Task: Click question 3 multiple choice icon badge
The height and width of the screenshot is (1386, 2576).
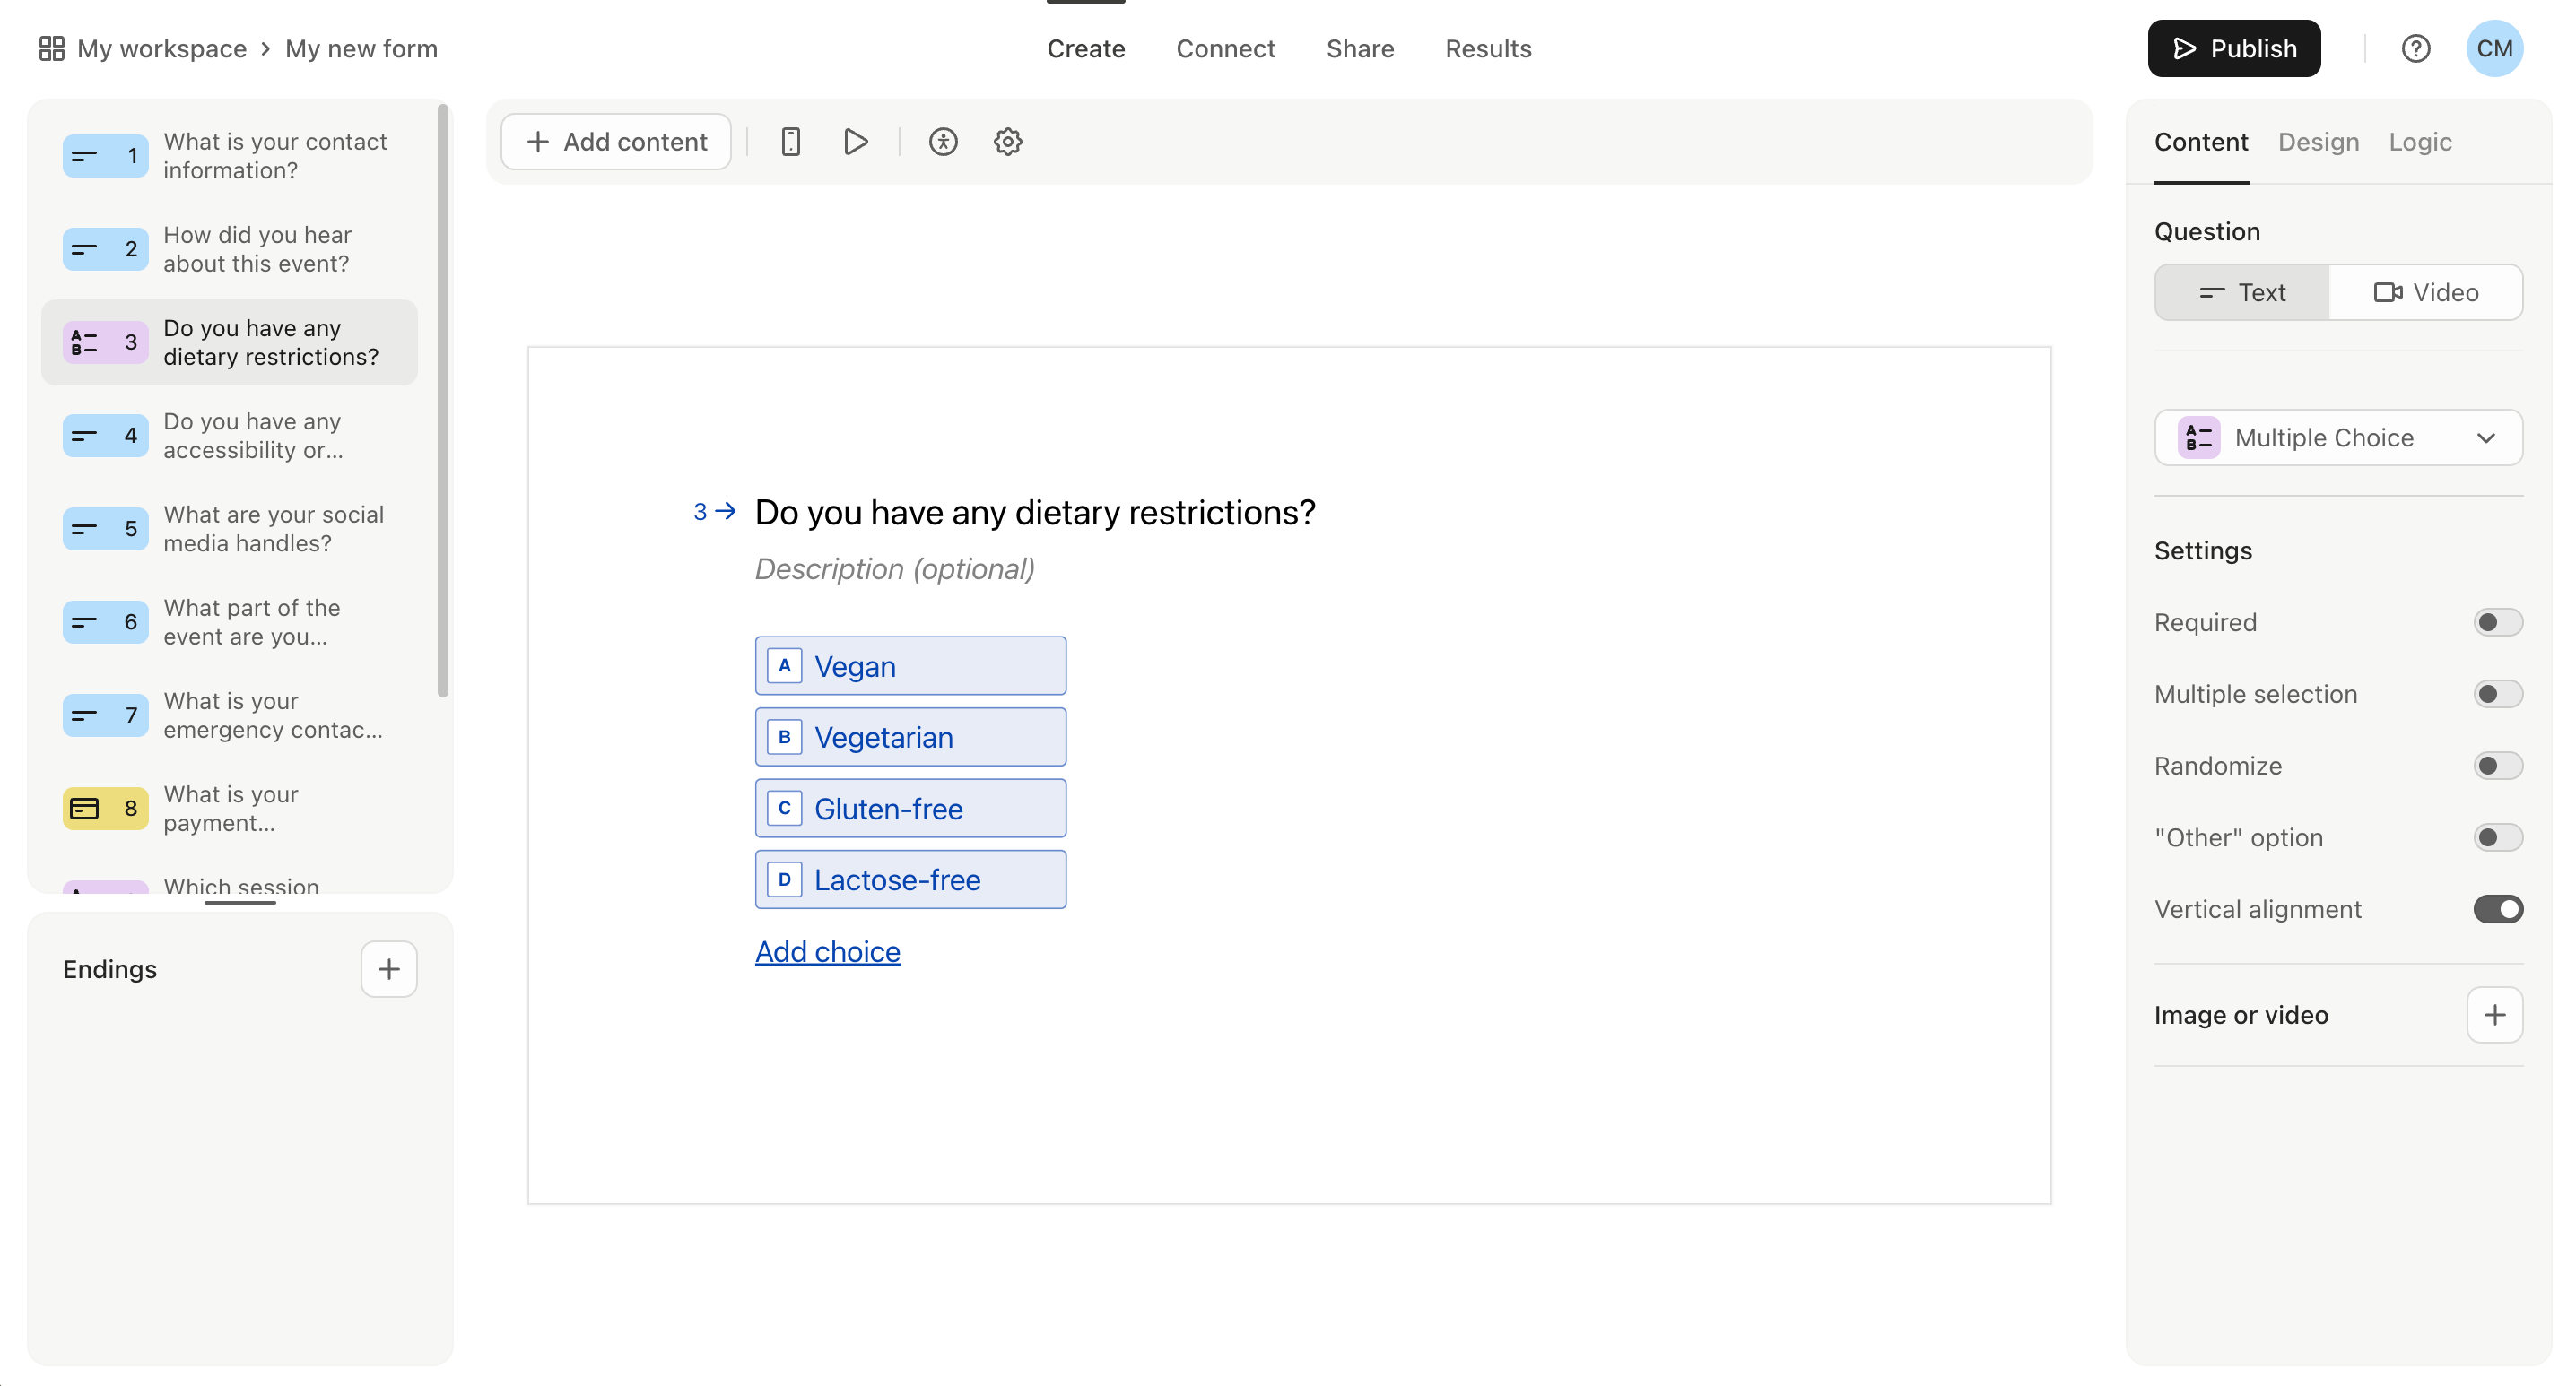Action: [105, 342]
